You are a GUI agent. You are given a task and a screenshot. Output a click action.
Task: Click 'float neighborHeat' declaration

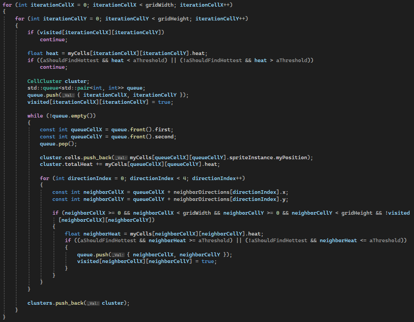pos(93,234)
